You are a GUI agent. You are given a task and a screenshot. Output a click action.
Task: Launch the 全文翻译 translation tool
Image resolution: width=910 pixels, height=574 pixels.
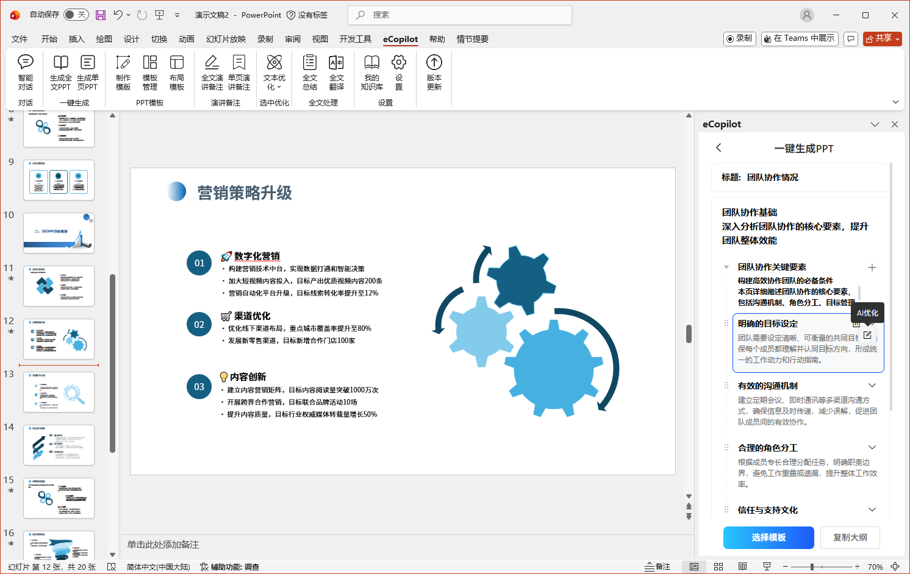pyautogui.click(x=337, y=73)
